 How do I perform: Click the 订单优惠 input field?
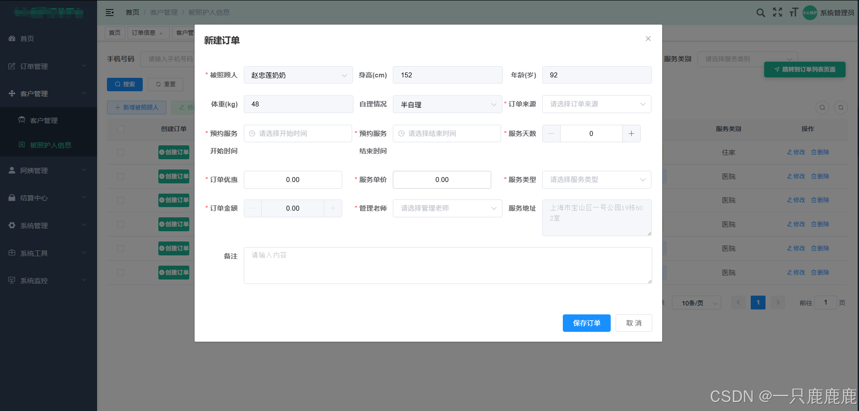click(293, 180)
